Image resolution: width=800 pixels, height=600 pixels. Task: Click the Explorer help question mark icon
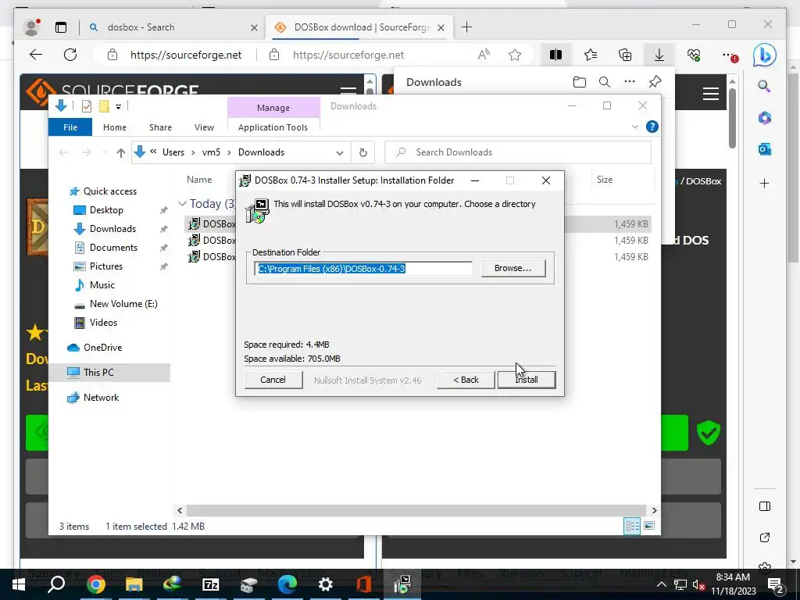(x=652, y=127)
